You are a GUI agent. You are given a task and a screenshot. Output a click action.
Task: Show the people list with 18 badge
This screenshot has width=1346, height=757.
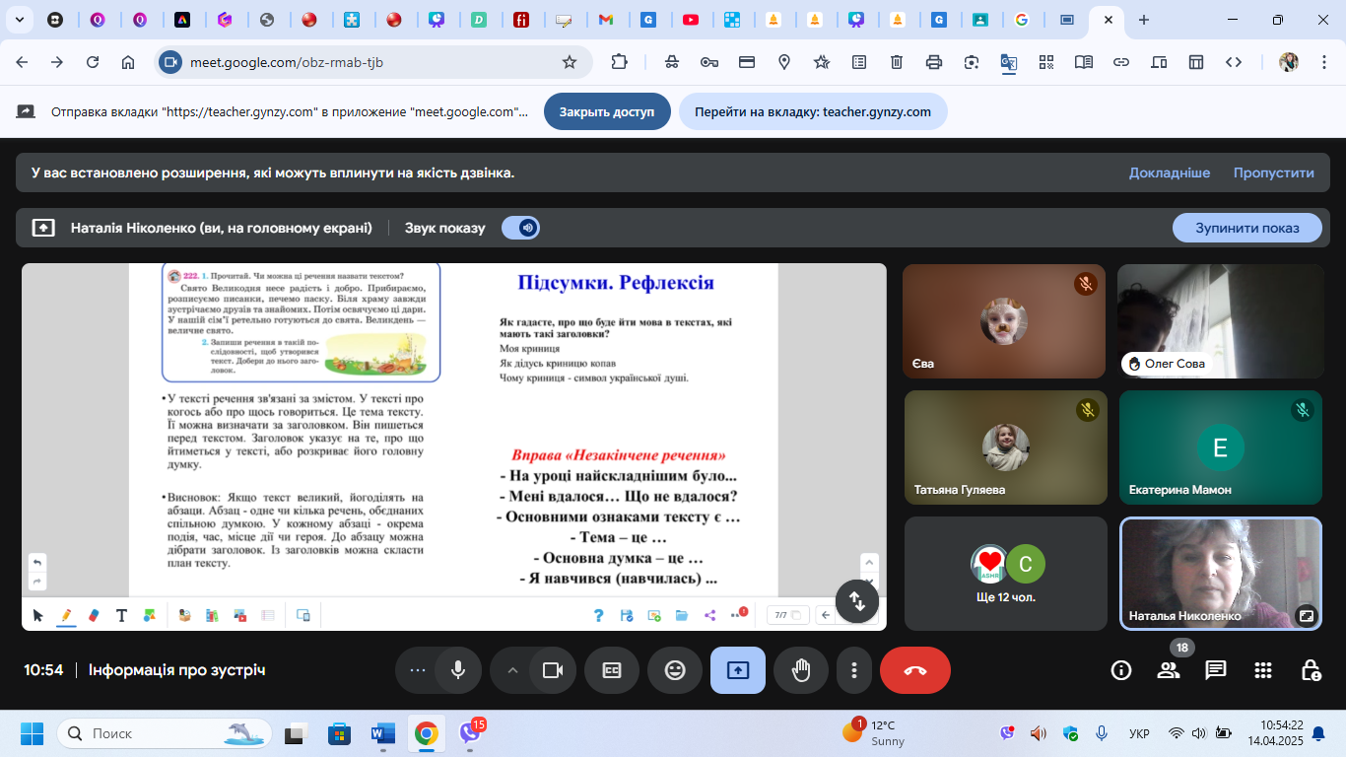pyautogui.click(x=1169, y=670)
